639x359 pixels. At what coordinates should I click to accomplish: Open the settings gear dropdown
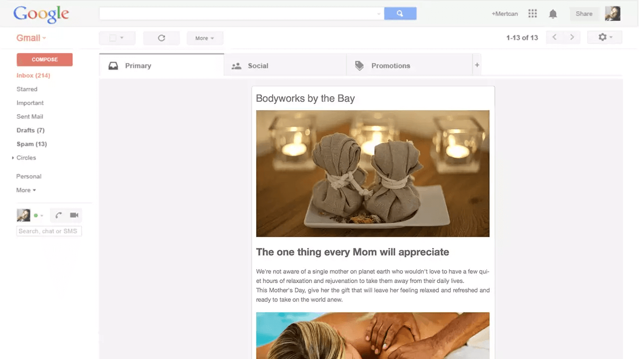pos(605,37)
